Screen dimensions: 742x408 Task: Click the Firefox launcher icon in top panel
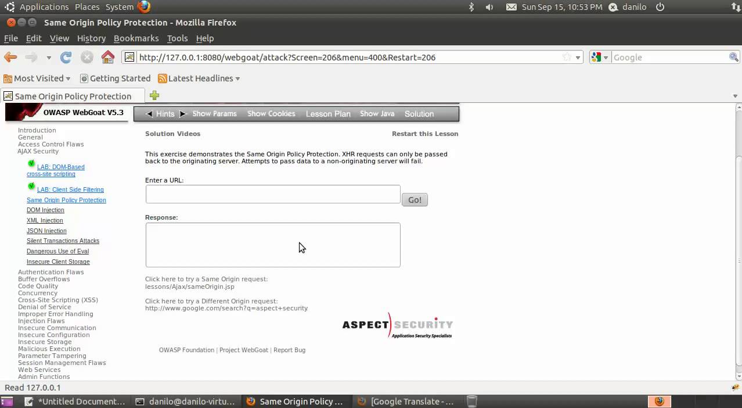pos(144,7)
